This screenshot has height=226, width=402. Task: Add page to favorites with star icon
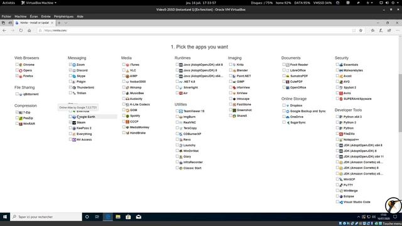coord(361,30)
